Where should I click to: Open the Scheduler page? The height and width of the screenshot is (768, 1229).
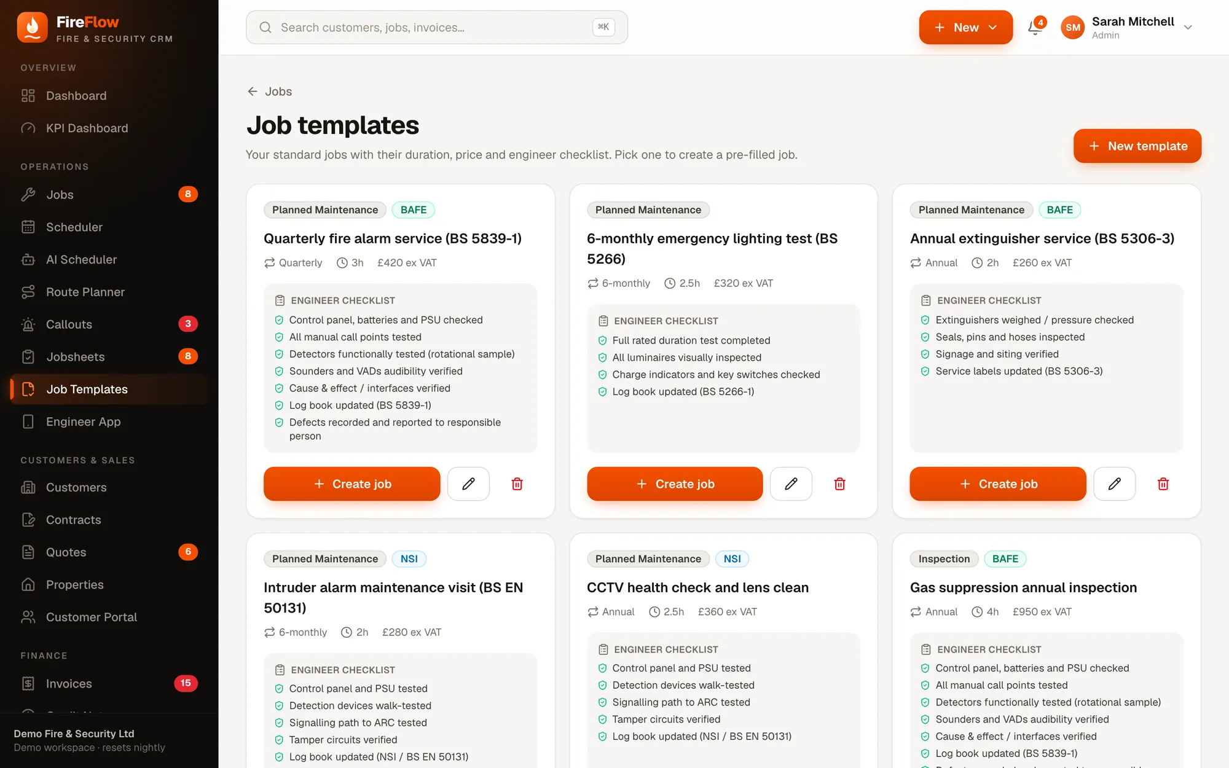tap(109, 227)
